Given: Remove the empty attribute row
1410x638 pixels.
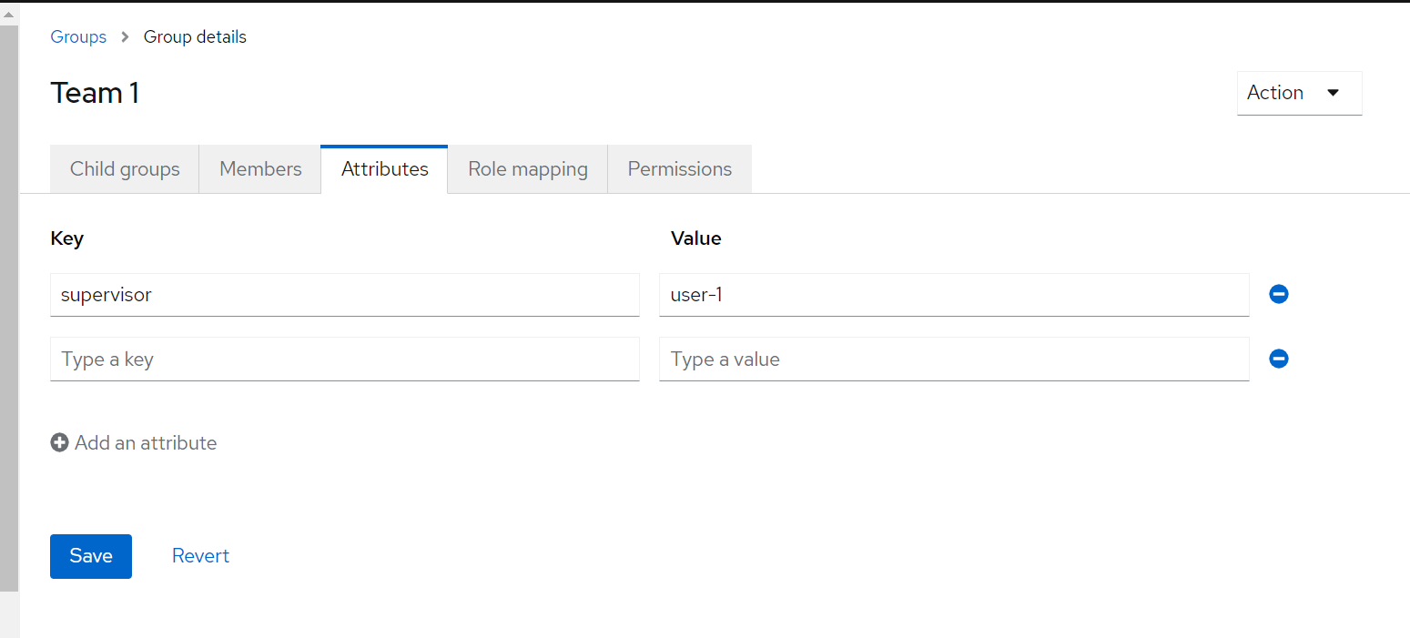Looking at the screenshot, I should [x=1279, y=360].
